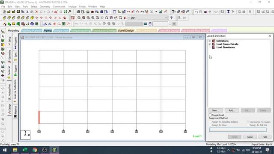Image resolution: width=274 pixels, height=154 pixels.
Task: Click the Copy icon in top toolbar
Action: point(23,12)
